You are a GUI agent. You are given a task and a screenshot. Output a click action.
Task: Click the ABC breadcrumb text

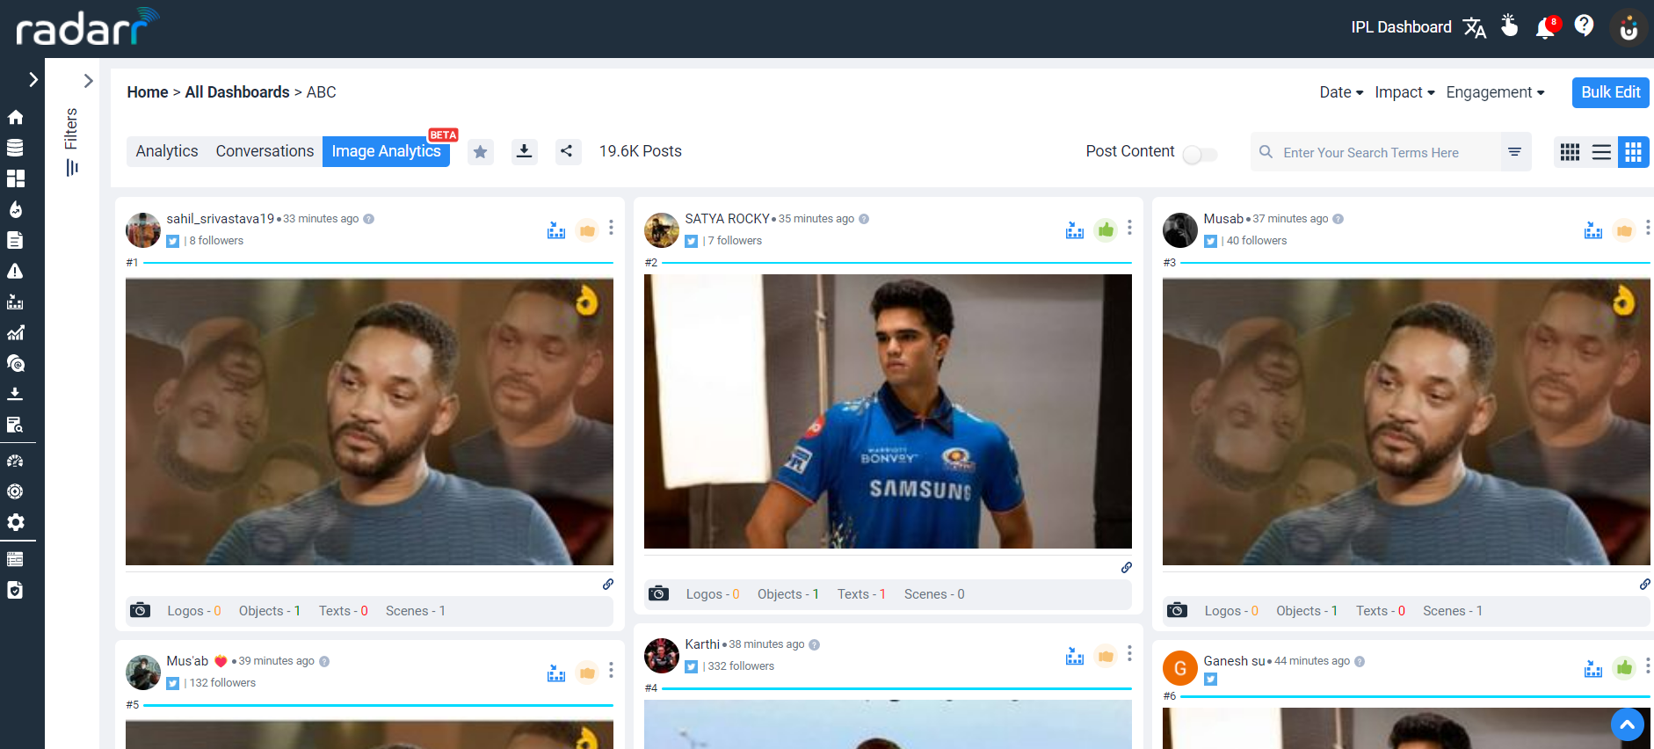(x=322, y=92)
